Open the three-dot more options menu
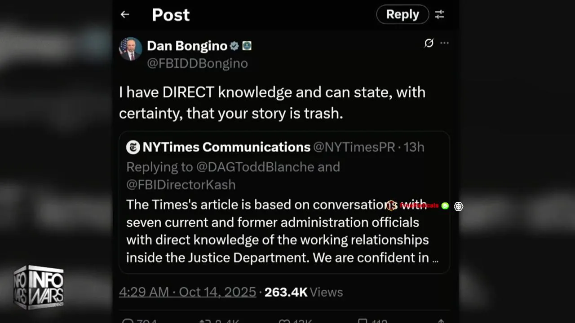 pos(444,43)
